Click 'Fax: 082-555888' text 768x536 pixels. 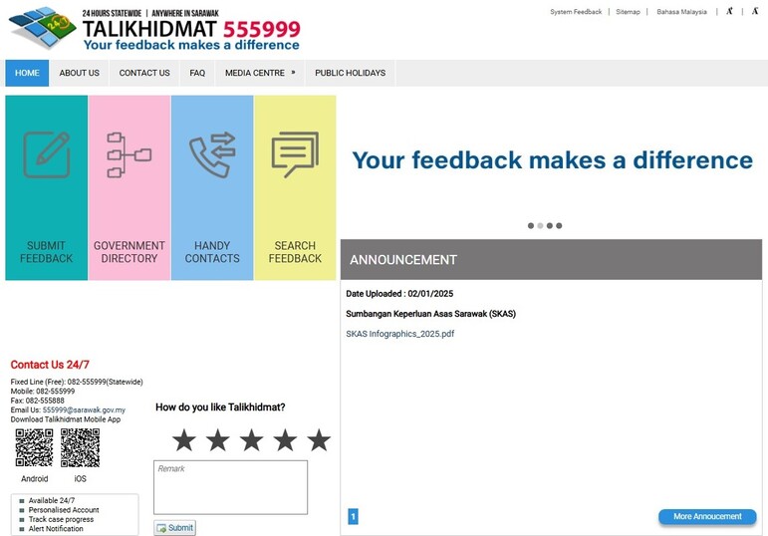(x=37, y=401)
